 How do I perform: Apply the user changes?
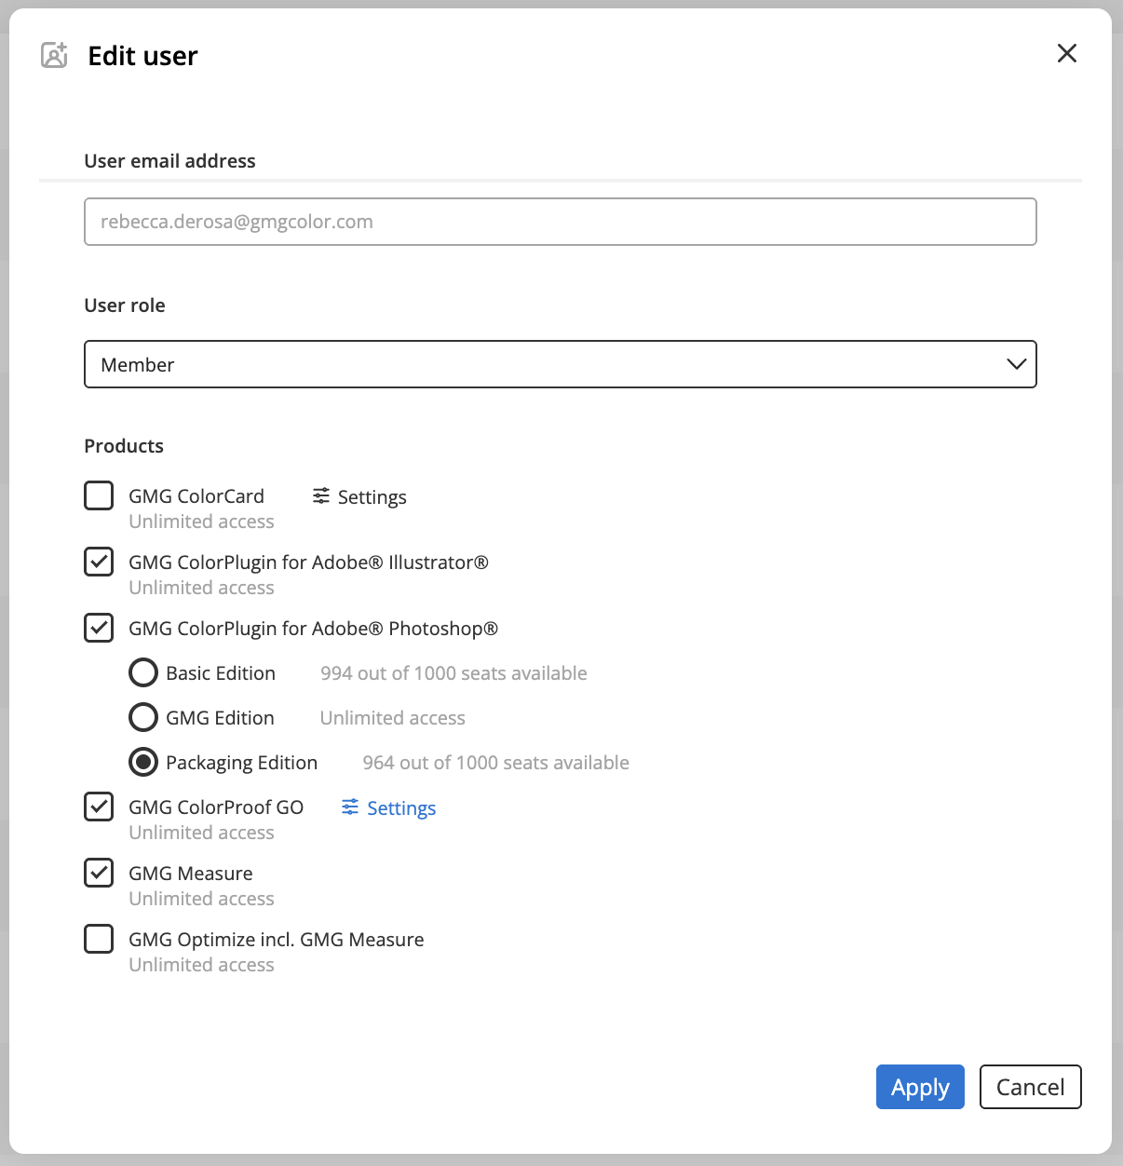click(x=920, y=1087)
